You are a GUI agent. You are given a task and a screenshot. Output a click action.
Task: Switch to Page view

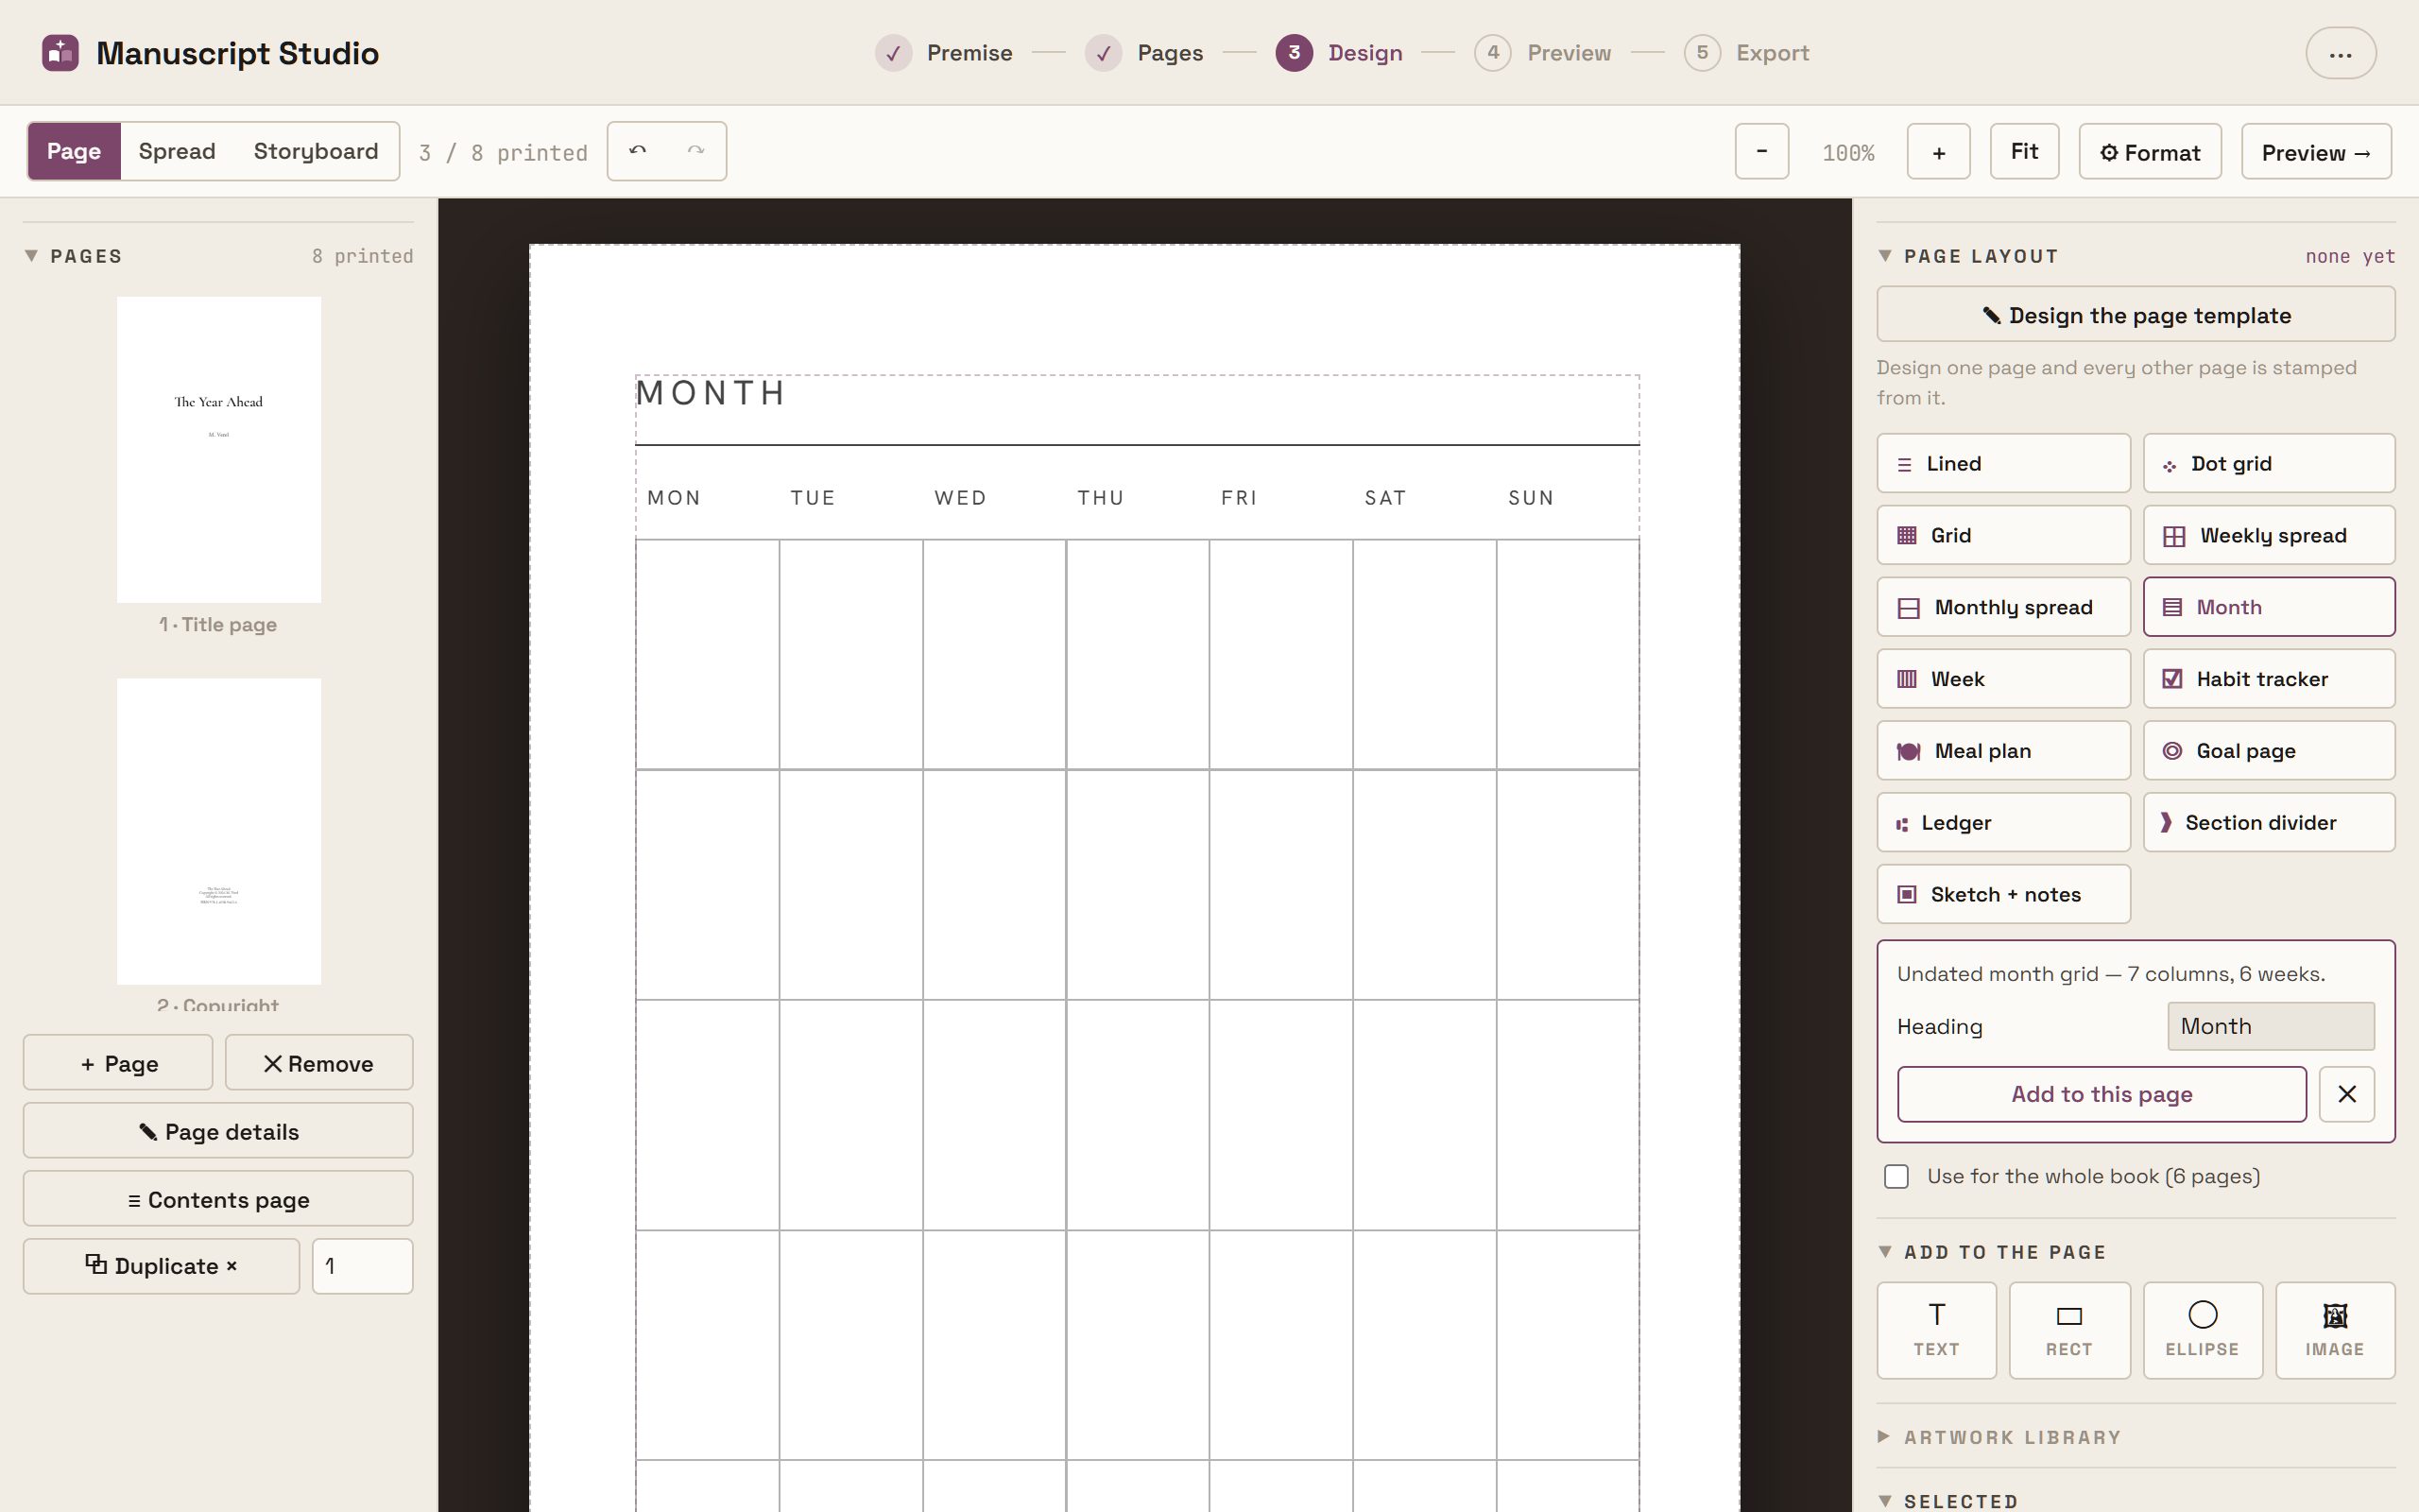pos(74,151)
